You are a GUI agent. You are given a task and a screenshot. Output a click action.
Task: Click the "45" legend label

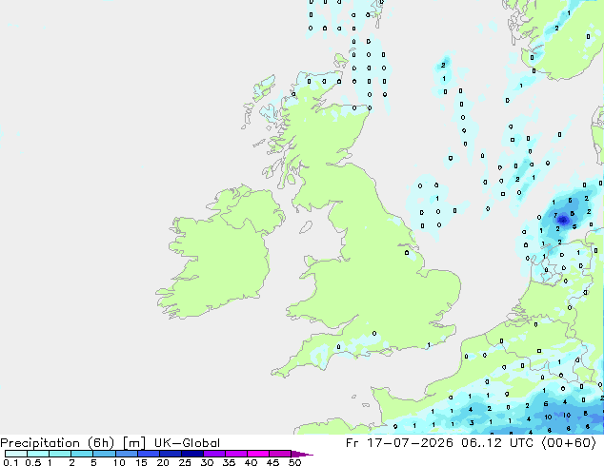(272, 462)
